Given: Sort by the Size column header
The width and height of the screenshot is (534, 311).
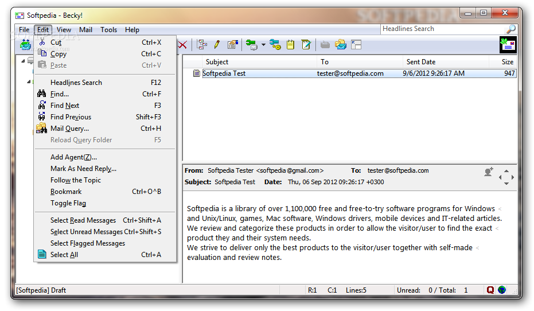Looking at the screenshot, I should click(502, 61).
